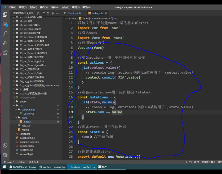Place cursor on line 19 state.sum code
Image resolution: width=222 pixels, height=174 pixels.
pyautogui.click(x=104, y=112)
